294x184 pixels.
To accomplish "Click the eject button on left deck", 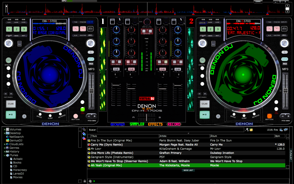I will point(24,116).
